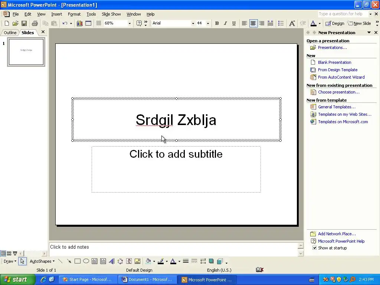Apply Font Color in Drawing toolbar
Image resolution: width=380 pixels, height=285 pixels.
tap(173, 261)
